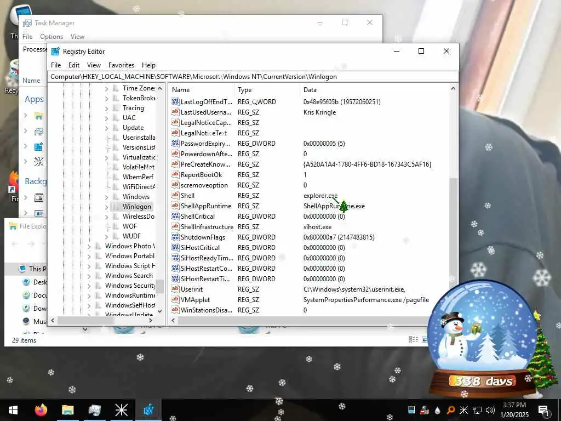The height and width of the screenshot is (421, 561).
Task: Expand the WUDF tree node
Action: coord(107,236)
